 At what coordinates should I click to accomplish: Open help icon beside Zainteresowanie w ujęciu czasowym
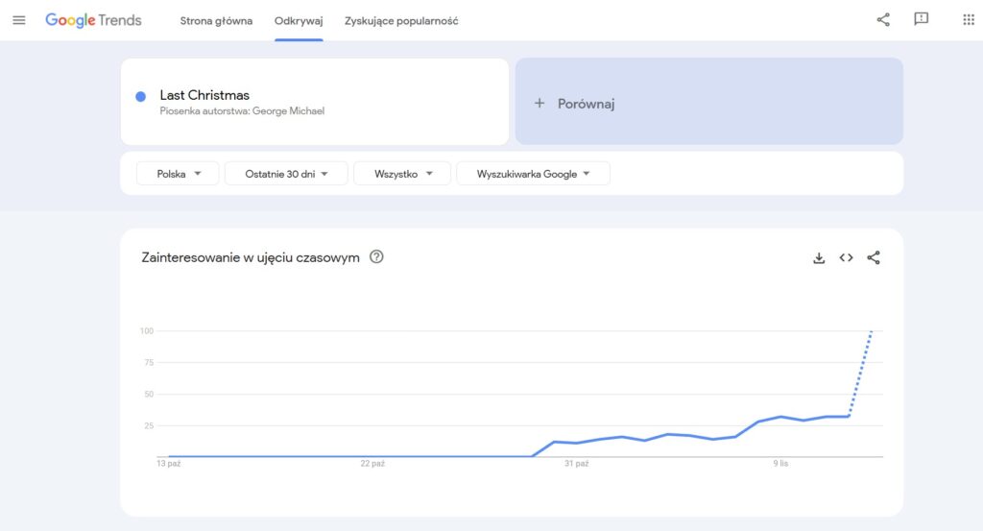point(376,256)
